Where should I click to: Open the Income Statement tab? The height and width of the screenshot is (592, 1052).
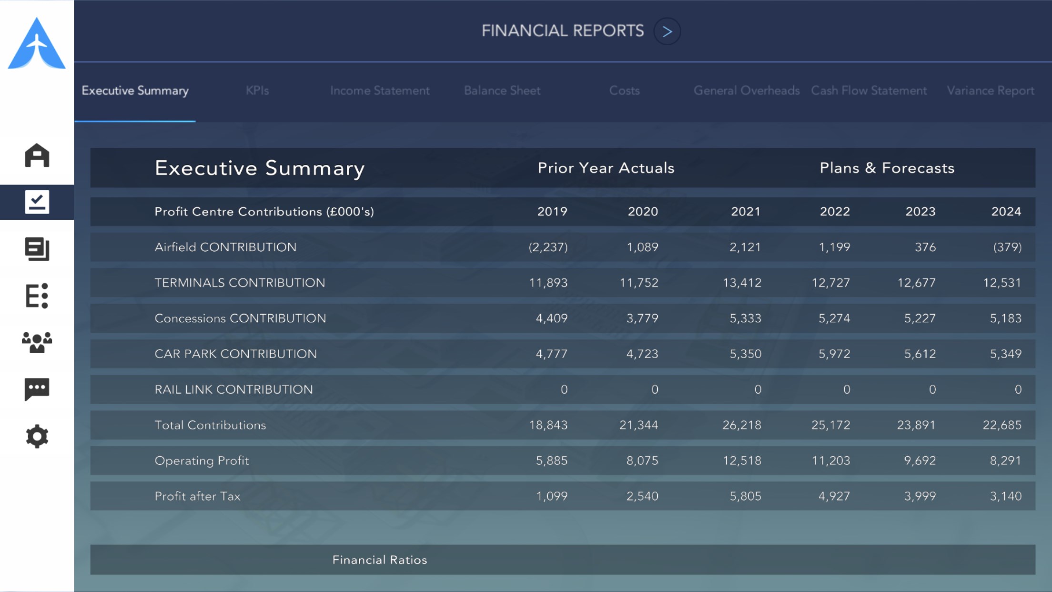tap(380, 91)
